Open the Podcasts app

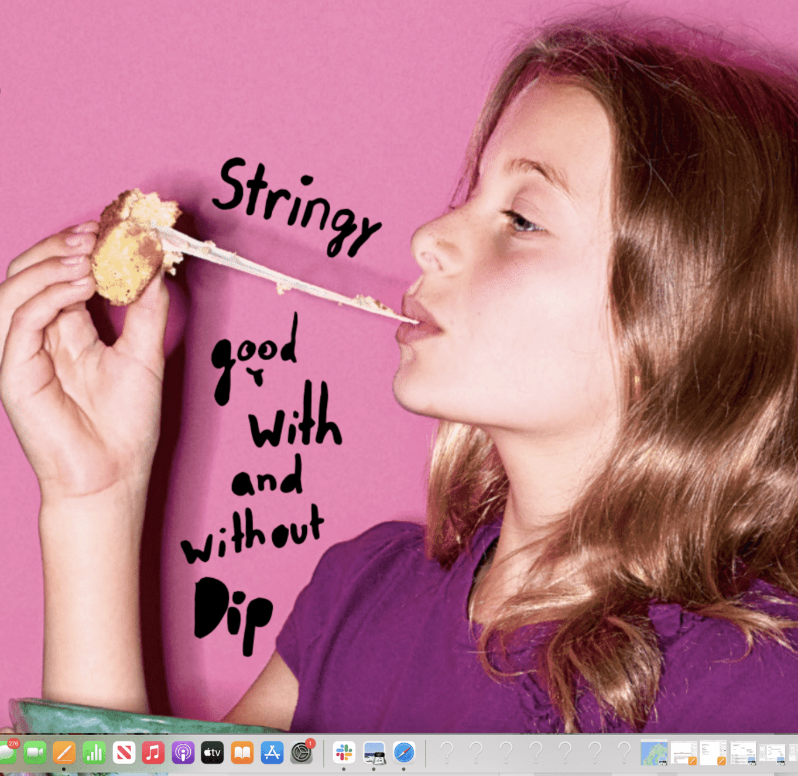[x=183, y=753]
